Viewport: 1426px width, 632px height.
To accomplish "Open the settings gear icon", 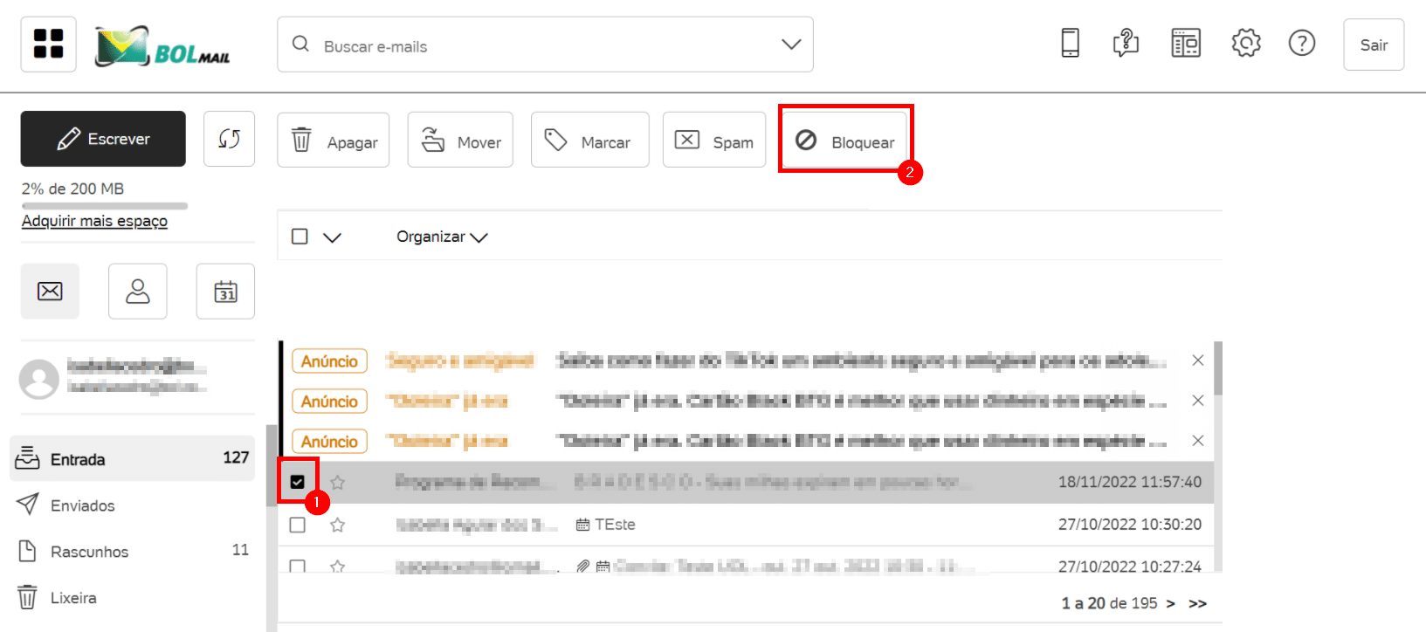I will coord(1246,43).
